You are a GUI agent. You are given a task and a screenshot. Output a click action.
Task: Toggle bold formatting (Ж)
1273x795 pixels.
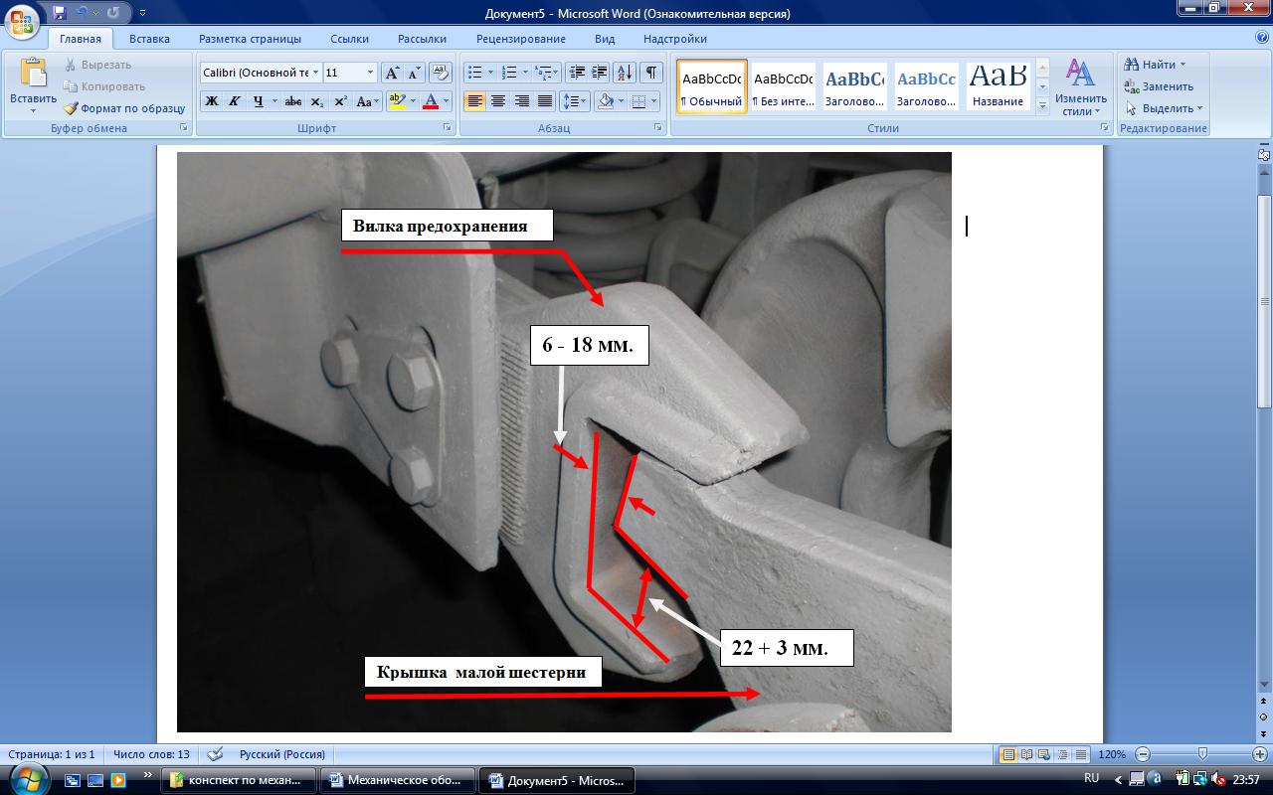212,101
